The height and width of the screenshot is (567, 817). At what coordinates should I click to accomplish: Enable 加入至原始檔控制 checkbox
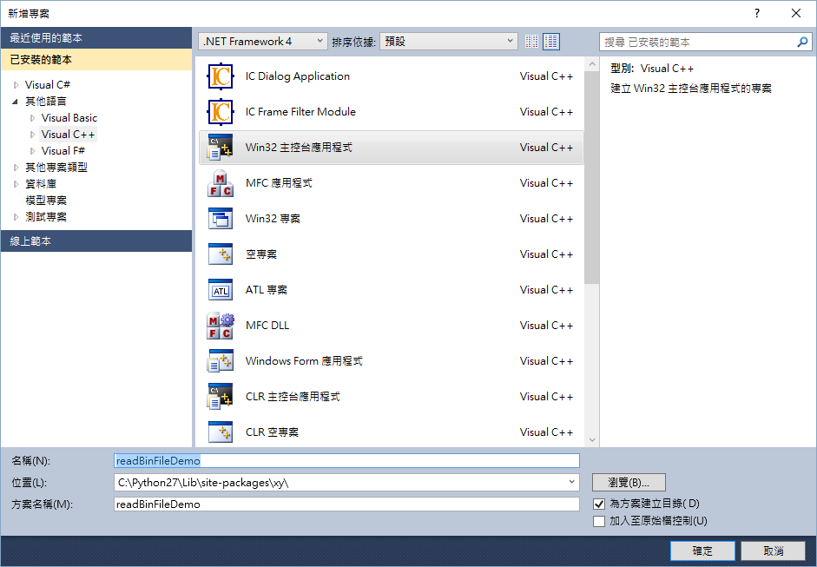click(x=599, y=521)
